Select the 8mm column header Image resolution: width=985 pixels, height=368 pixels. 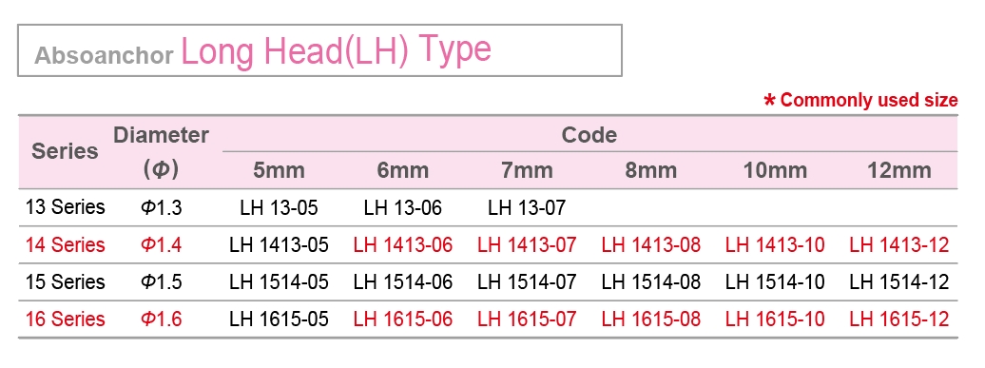pos(650,170)
